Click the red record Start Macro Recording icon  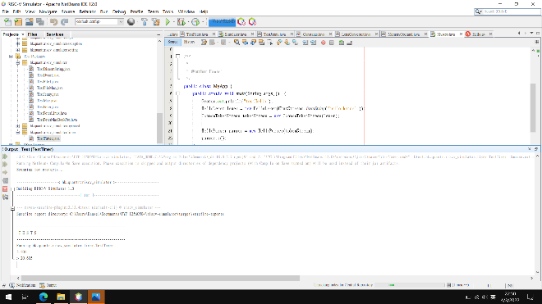pyautogui.click(x=324, y=43)
